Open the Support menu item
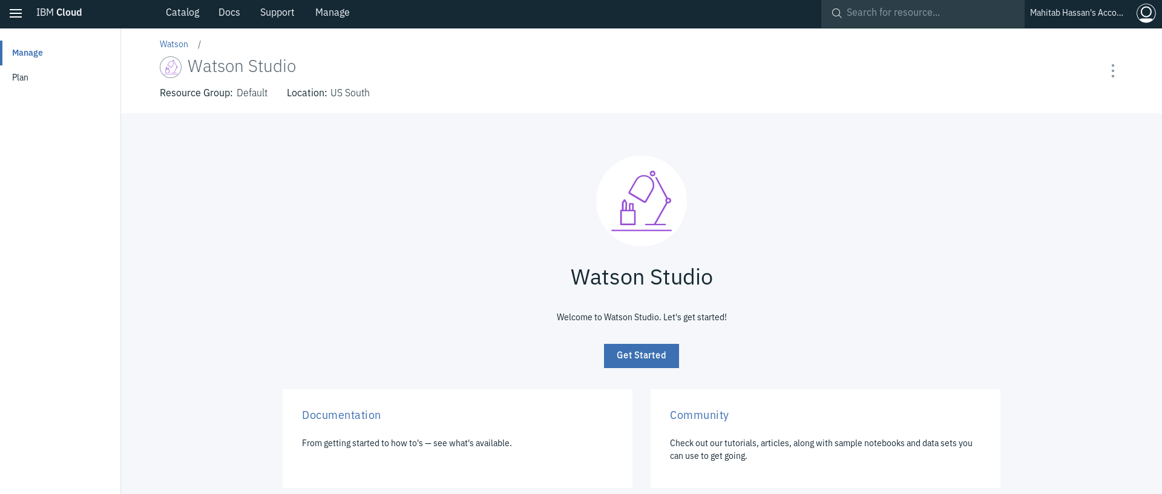1162x494 pixels. [x=277, y=13]
